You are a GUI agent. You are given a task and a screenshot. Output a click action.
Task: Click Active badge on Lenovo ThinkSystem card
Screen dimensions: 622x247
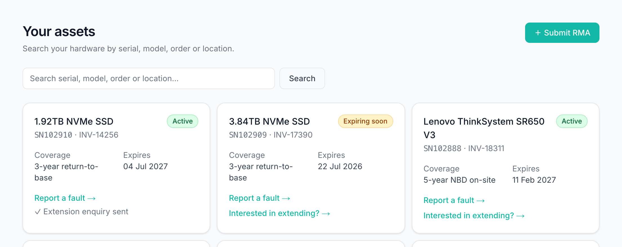click(x=572, y=121)
